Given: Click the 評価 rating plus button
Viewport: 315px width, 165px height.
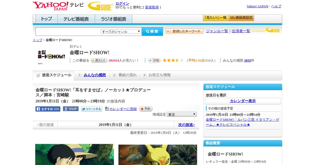Looking at the screenshot, I should click(154, 60).
